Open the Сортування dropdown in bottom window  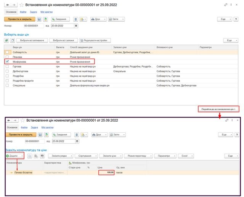[x=85, y=156]
